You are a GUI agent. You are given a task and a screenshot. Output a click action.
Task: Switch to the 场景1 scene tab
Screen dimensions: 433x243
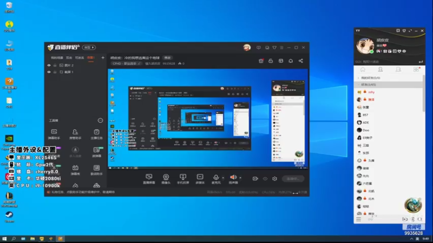90,58
